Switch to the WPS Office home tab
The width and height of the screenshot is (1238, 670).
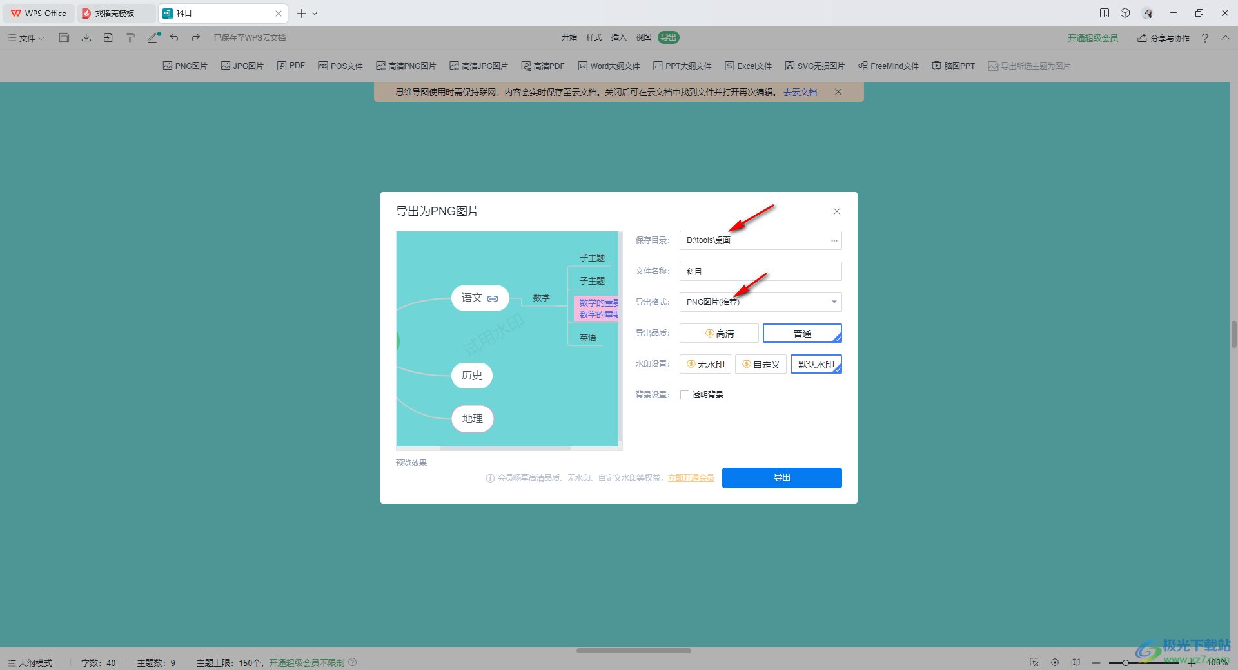[39, 13]
